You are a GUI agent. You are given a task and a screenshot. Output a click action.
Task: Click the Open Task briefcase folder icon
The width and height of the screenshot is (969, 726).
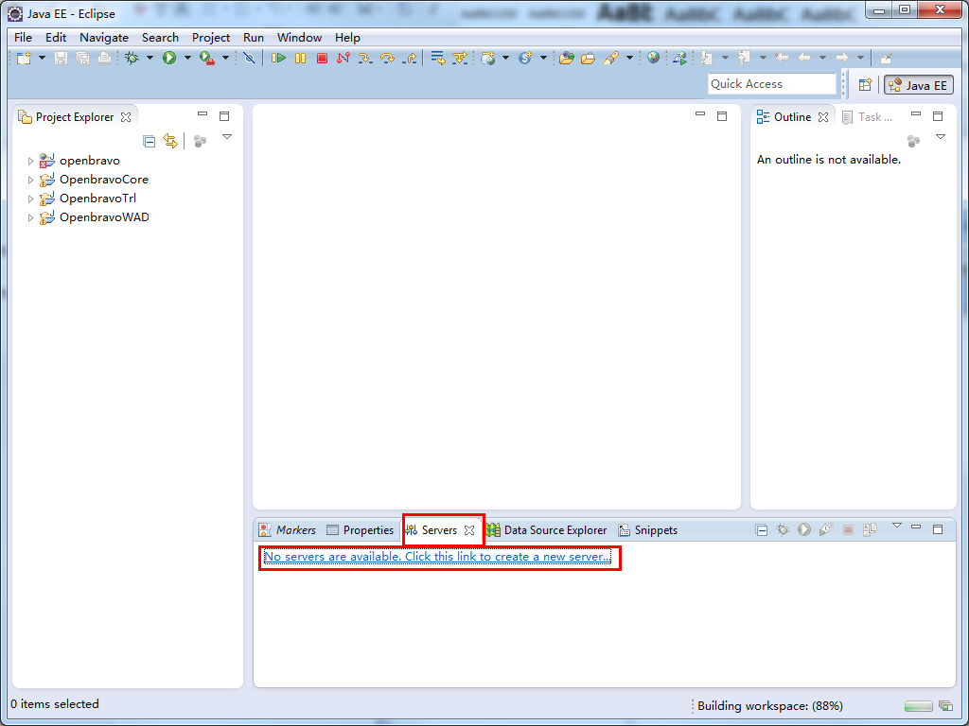tap(589, 58)
